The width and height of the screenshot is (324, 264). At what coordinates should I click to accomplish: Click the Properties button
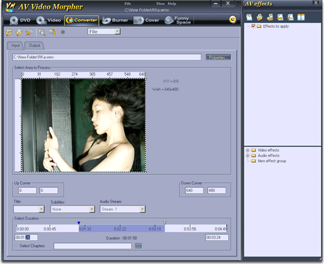(x=218, y=57)
